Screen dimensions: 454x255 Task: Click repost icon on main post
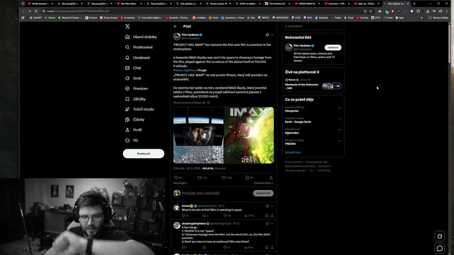pos(202,177)
